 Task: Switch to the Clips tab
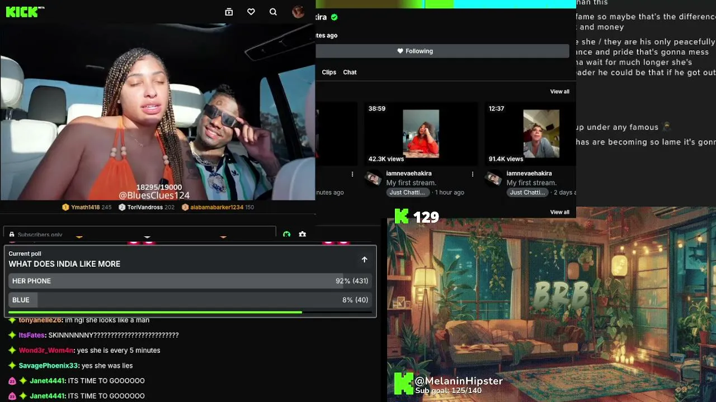coord(329,72)
